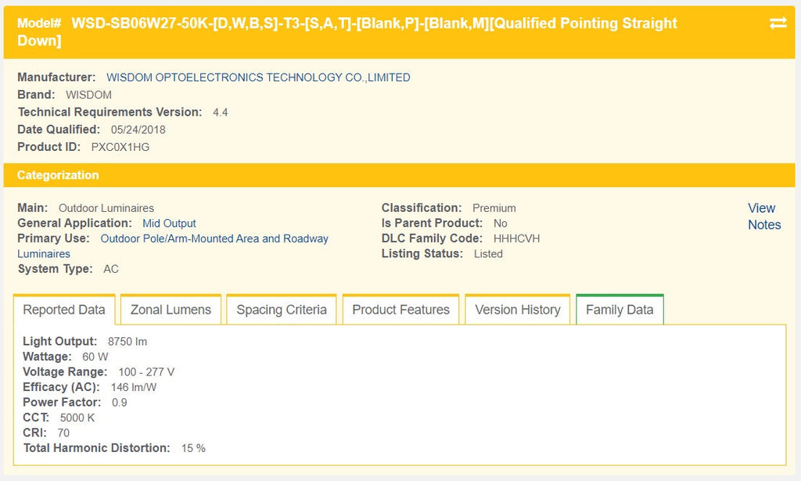The height and width of the screenshot is (481, 801).
Task: Select the Reported Data tab
Action: pos(64,310)
